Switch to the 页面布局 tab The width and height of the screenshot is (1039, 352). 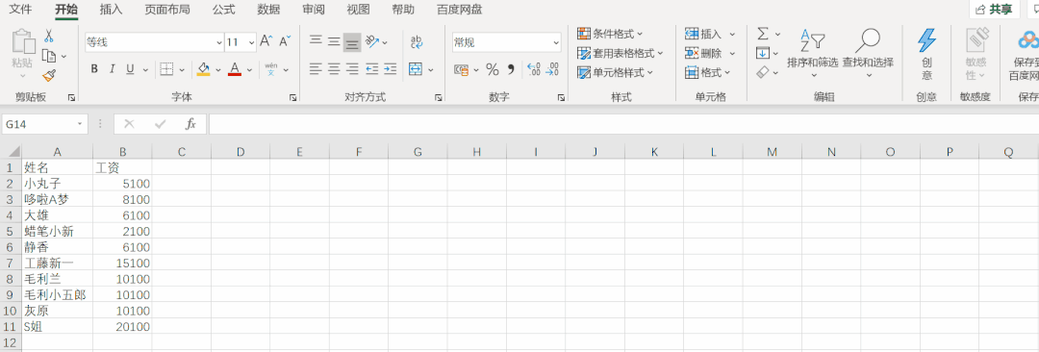point(167,10)
